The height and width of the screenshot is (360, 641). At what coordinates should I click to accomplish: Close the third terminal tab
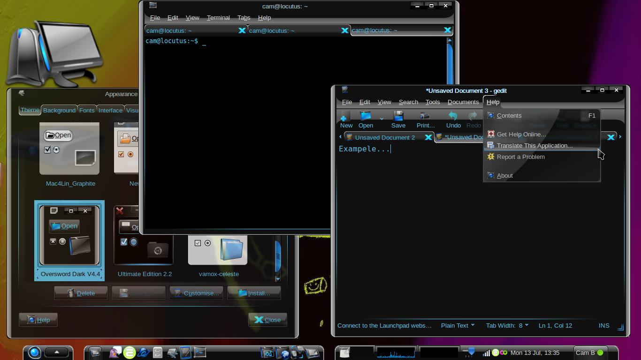[447, 30]
